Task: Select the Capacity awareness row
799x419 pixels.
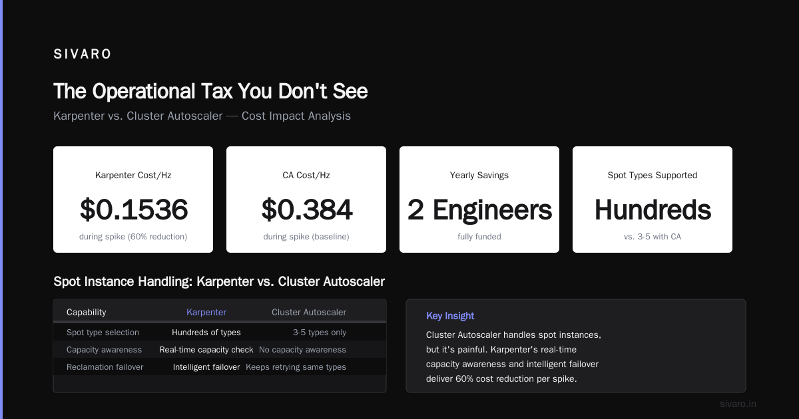Action: (x=220, y=349)
